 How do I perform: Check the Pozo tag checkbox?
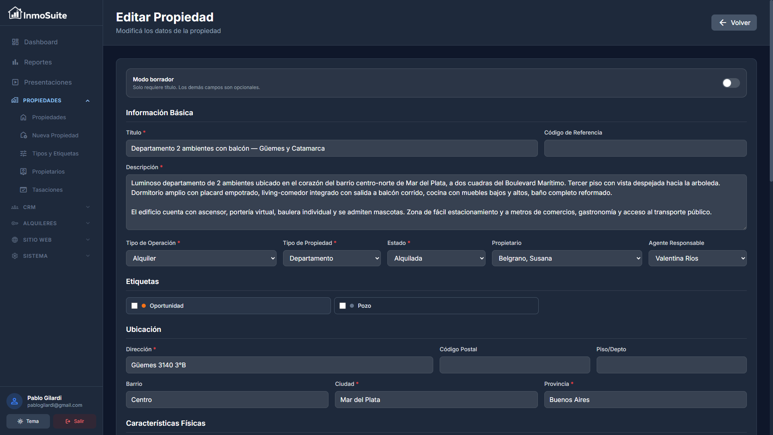click(343, 306)
